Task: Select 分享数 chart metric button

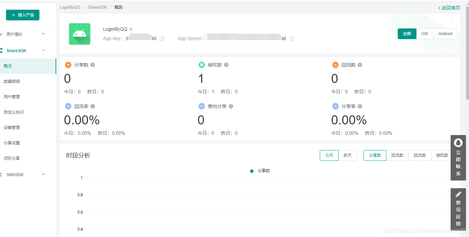Action: click(x=375, y=155)
